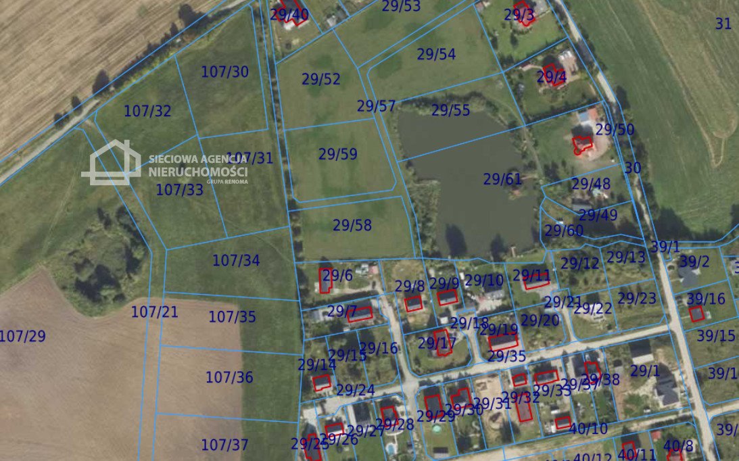Click parcel label 107/29
739x461 pixels.
pyautogui.click(x=22, y=337)
